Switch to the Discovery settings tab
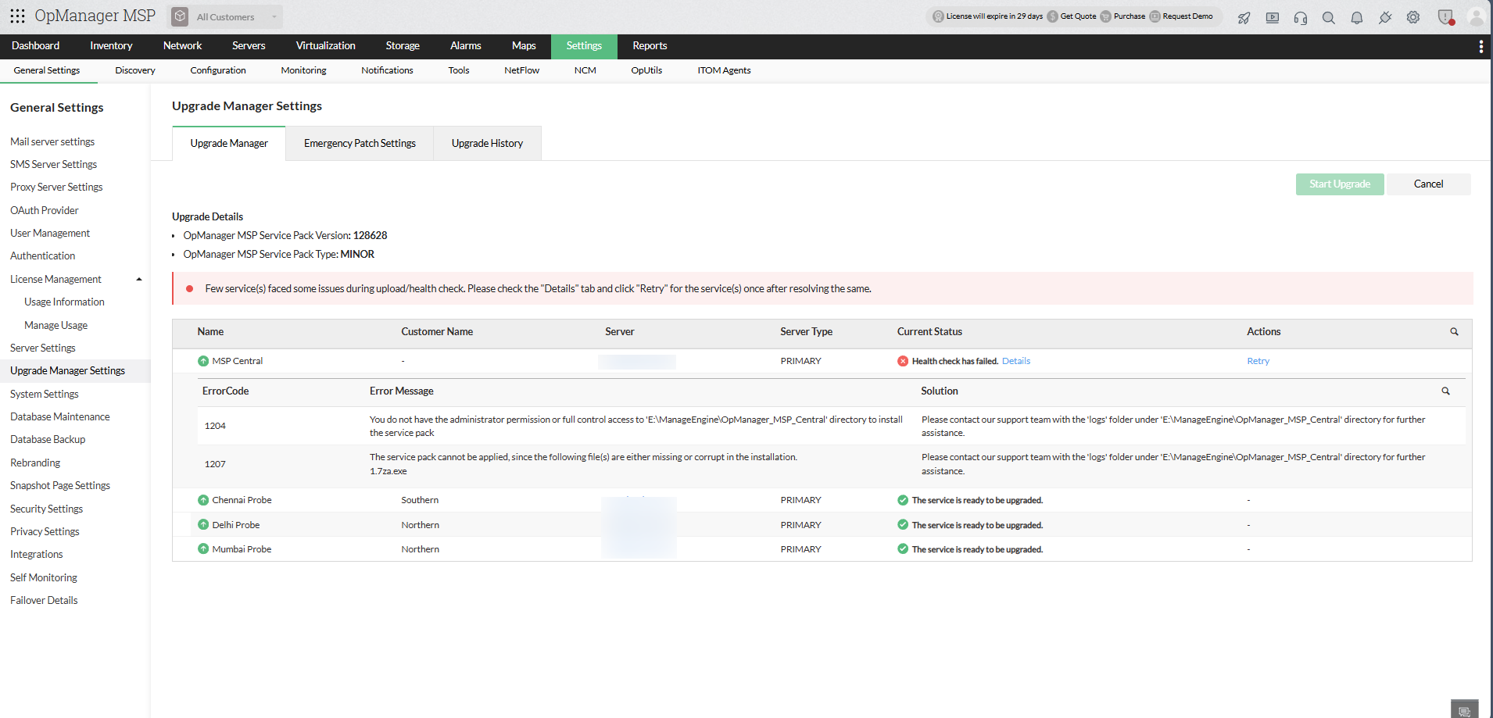The width and height of the screenshot is (1493, 718). click(x=135, y=70)
